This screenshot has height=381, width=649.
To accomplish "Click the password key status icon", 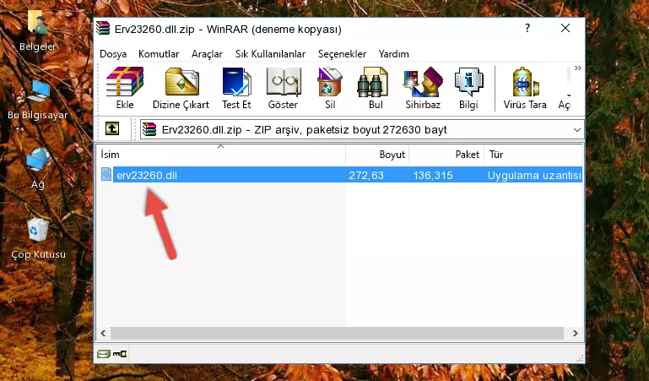I will point(120,354).
